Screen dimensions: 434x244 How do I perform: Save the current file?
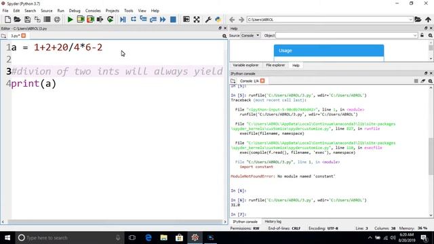(x=27, y=20)
